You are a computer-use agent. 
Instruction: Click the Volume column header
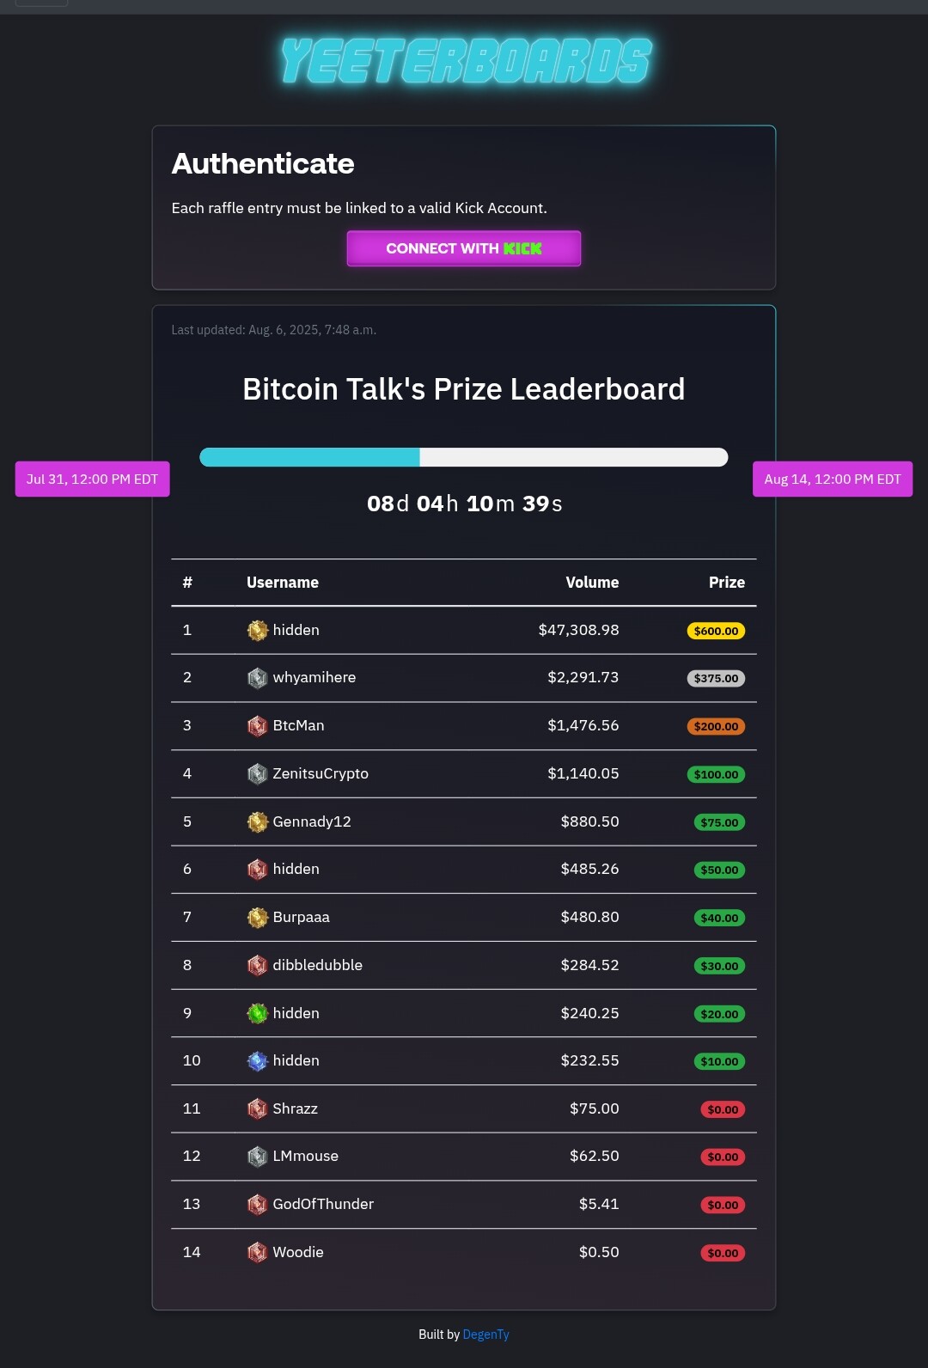click(592, 583)
